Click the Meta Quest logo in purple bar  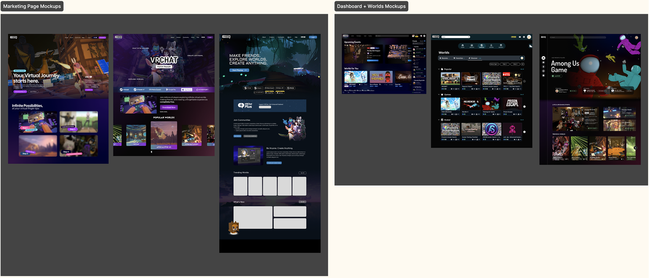click(x=155, y=90)
